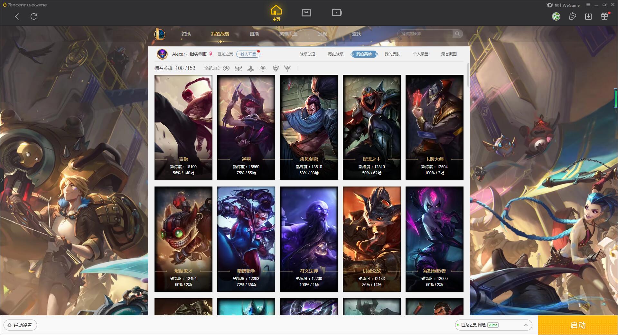Open the 符文法师 hero card

(x=309, y=239)
